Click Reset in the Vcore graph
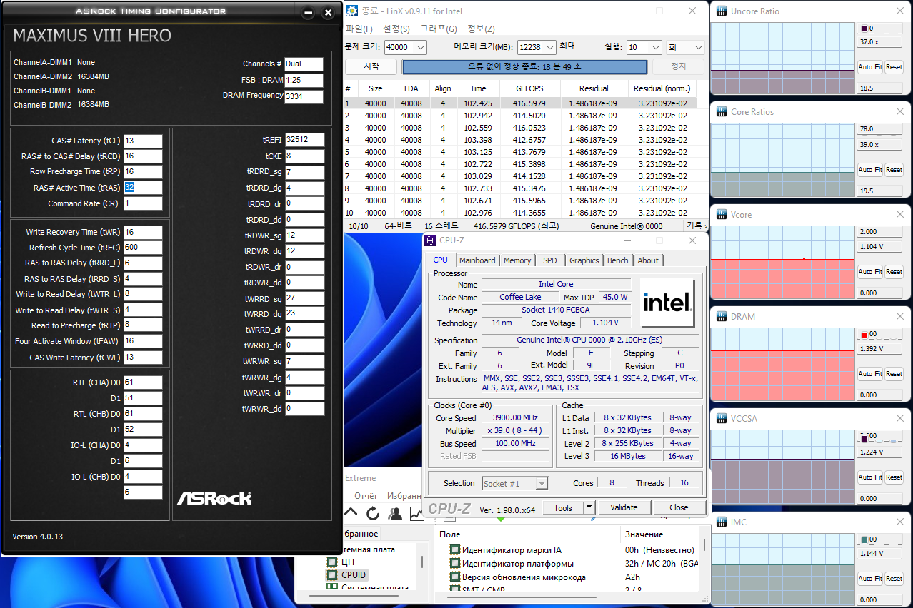Viewport: 913px width, 608px height. pyautogui.click(x=894, y=272)
